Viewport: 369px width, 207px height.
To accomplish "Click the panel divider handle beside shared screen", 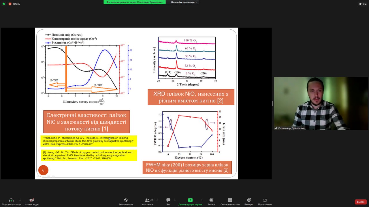I will click(x=273, y=103).
